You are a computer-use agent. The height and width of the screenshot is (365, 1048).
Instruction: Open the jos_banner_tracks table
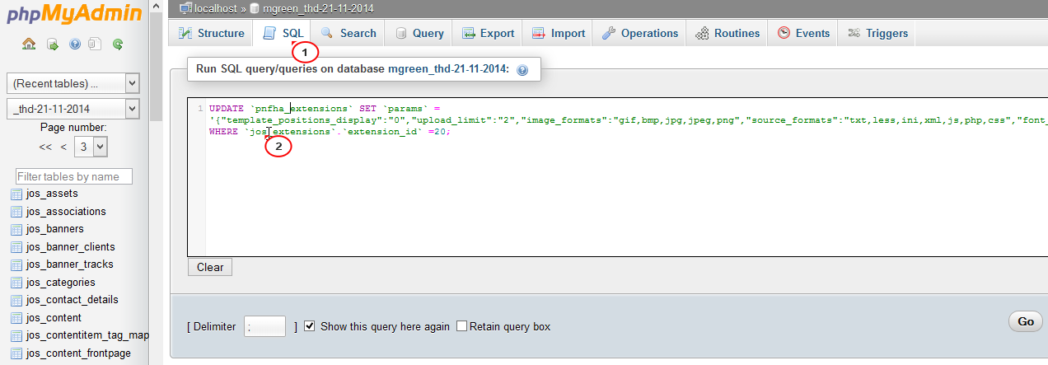70,264
